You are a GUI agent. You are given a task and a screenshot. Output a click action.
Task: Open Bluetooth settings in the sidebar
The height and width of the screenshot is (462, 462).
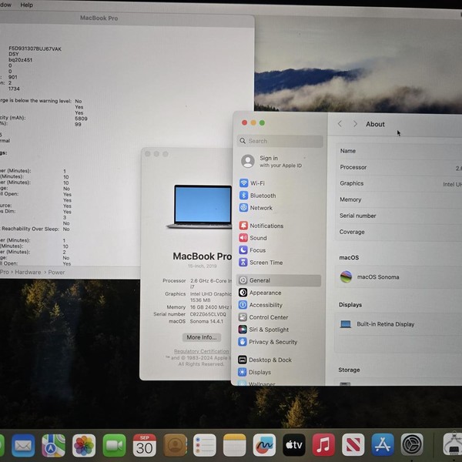(x=257, y=196)
